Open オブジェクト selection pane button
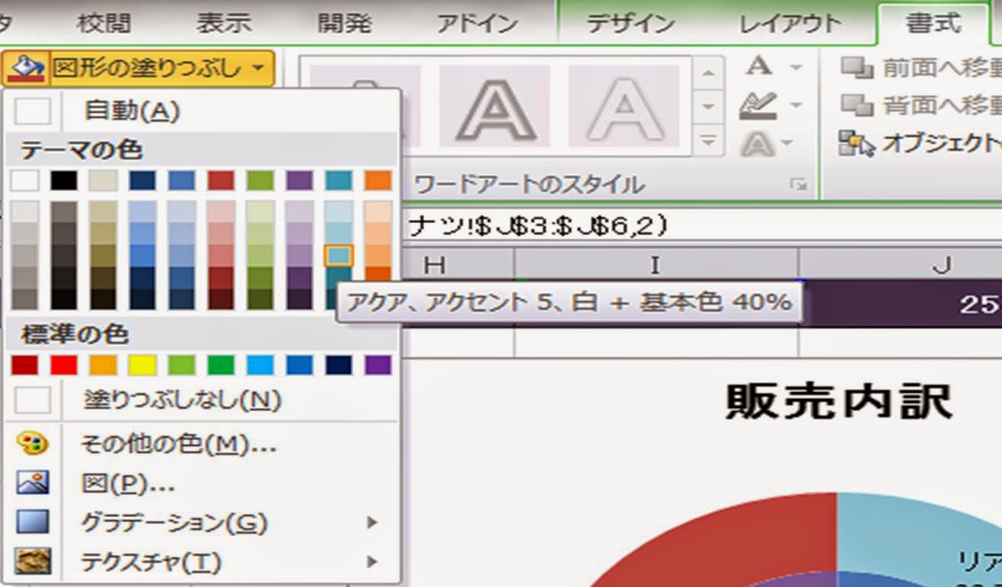Screen dimensions: 1002x587 point(920,143)
